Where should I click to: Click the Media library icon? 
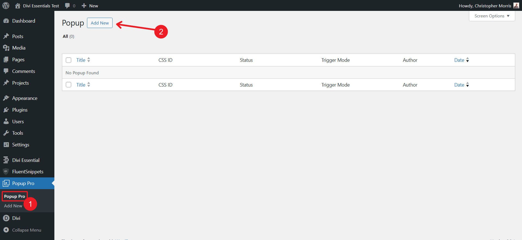point(6,48)
